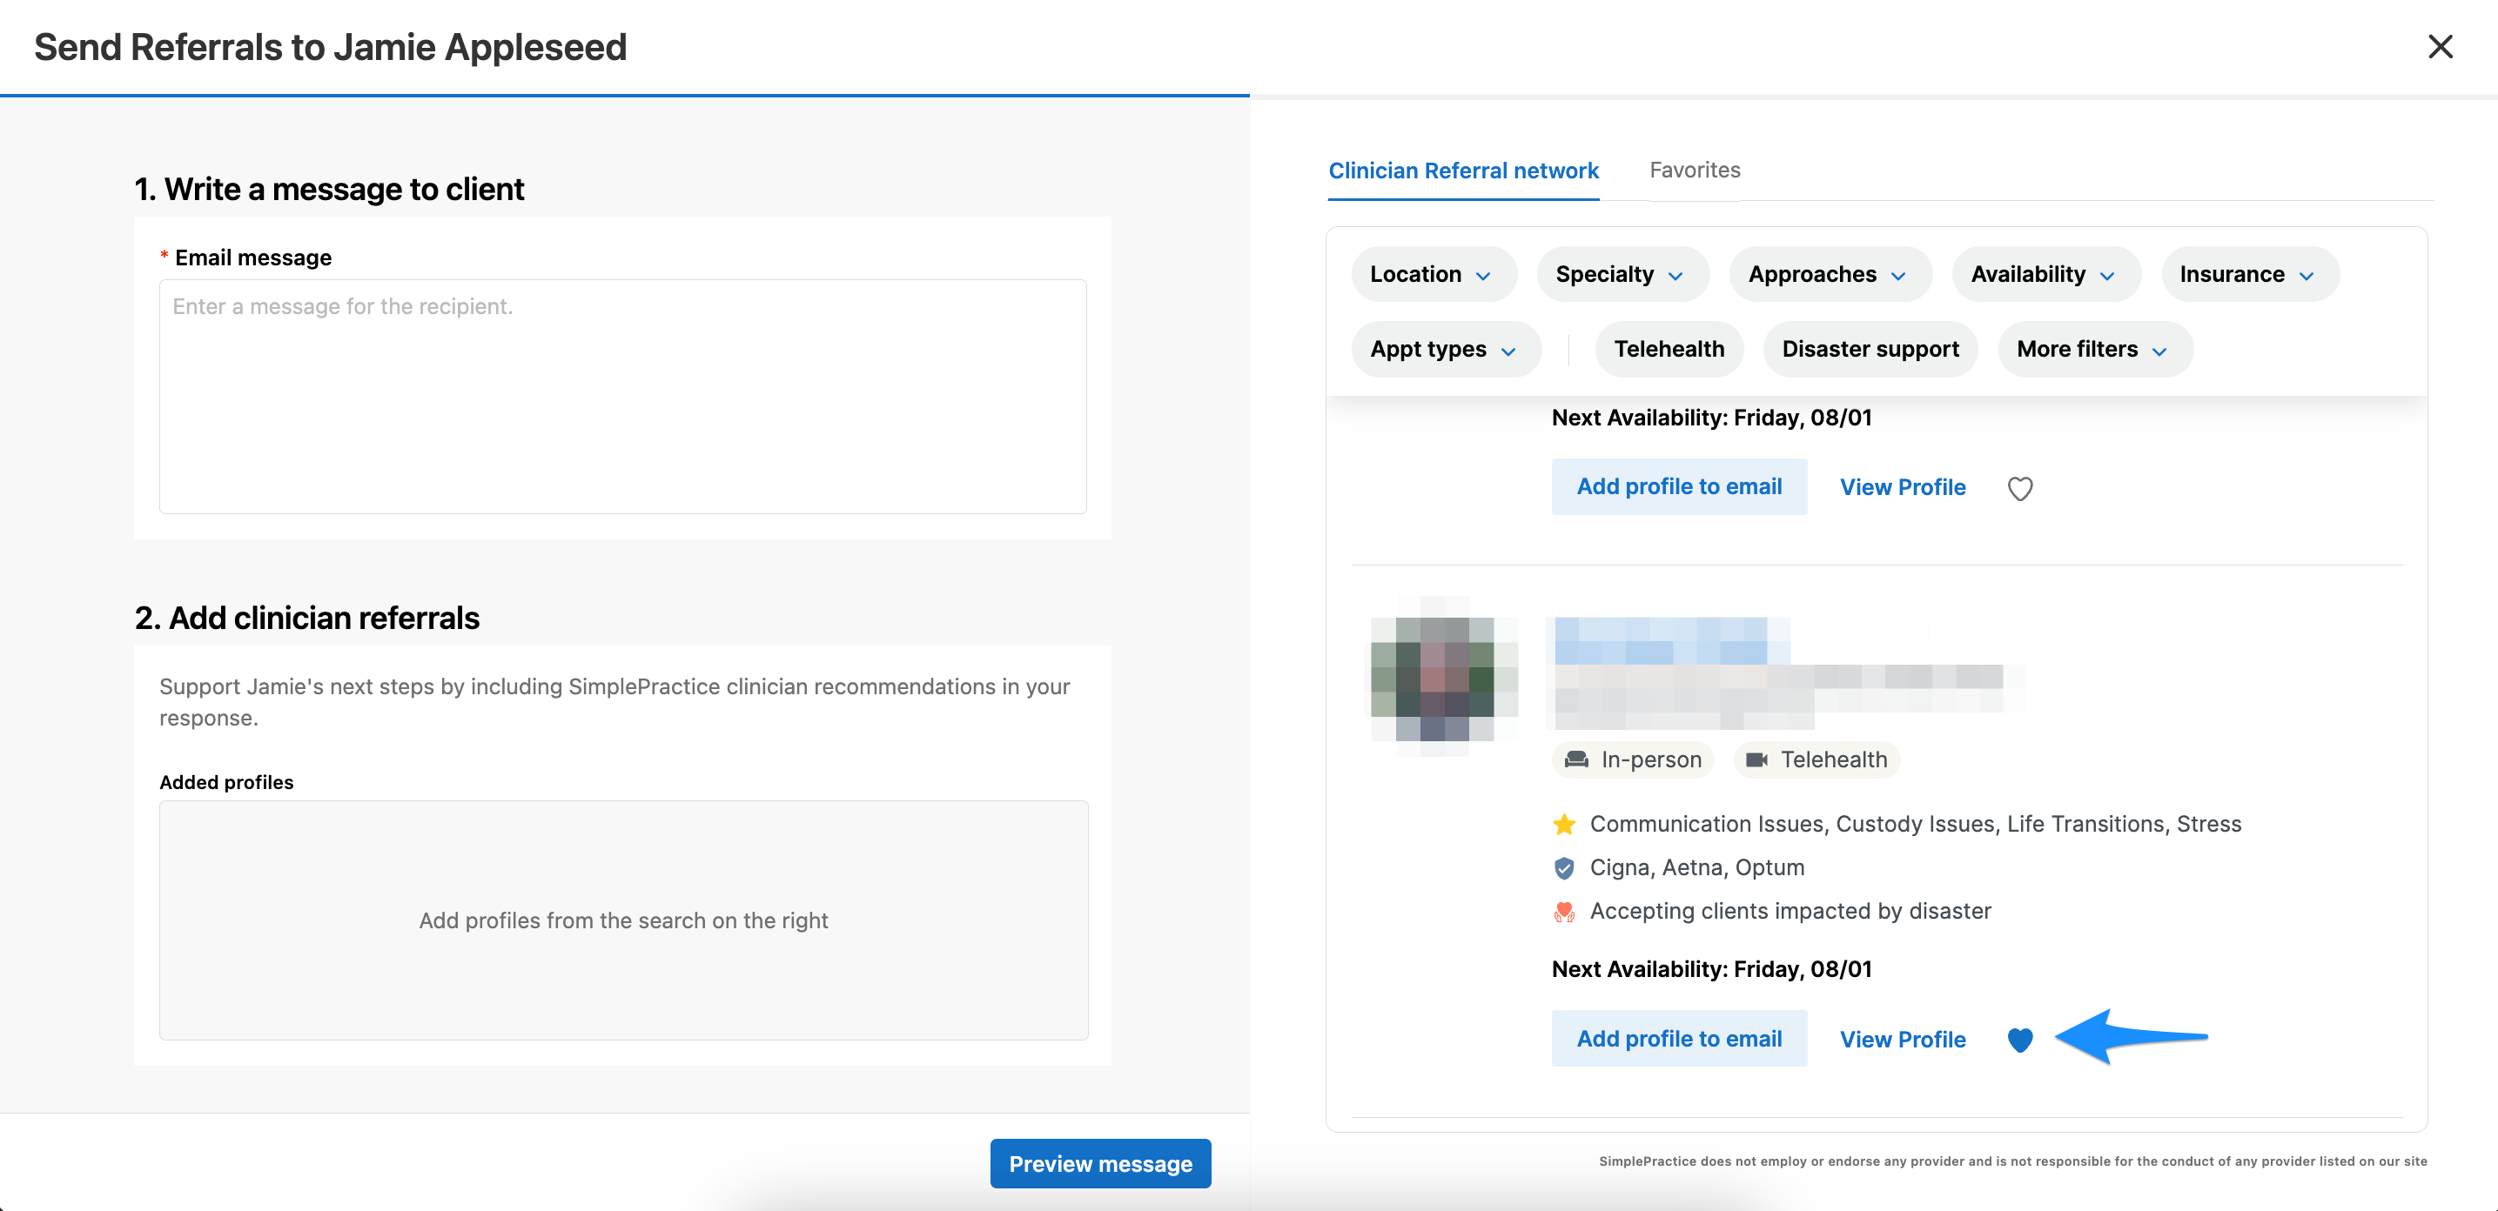Open the Location filter dropdown
The height and width of the screenshot is (1211, 2498).
pyautogui.click(x=1434, y=274)
